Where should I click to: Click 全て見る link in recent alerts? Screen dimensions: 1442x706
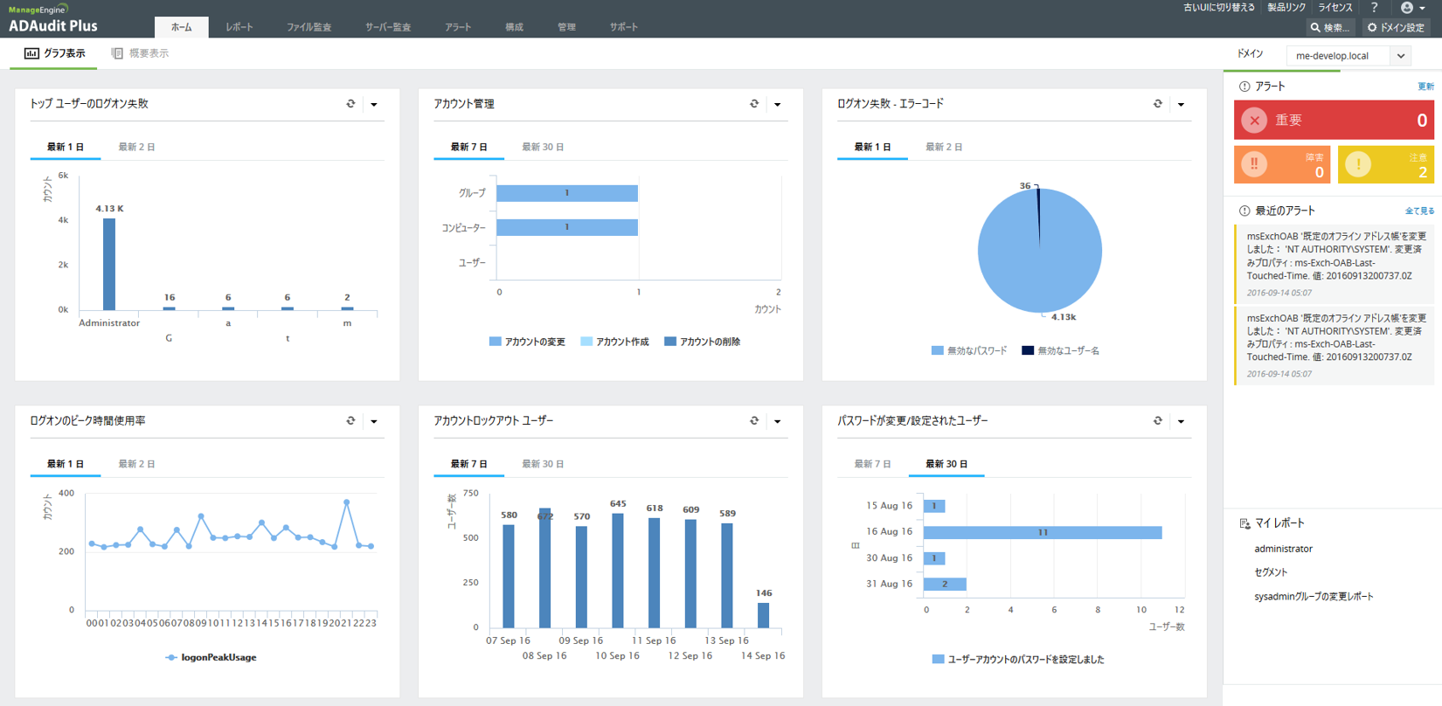pyautogui.click(x=1418, y=211)
